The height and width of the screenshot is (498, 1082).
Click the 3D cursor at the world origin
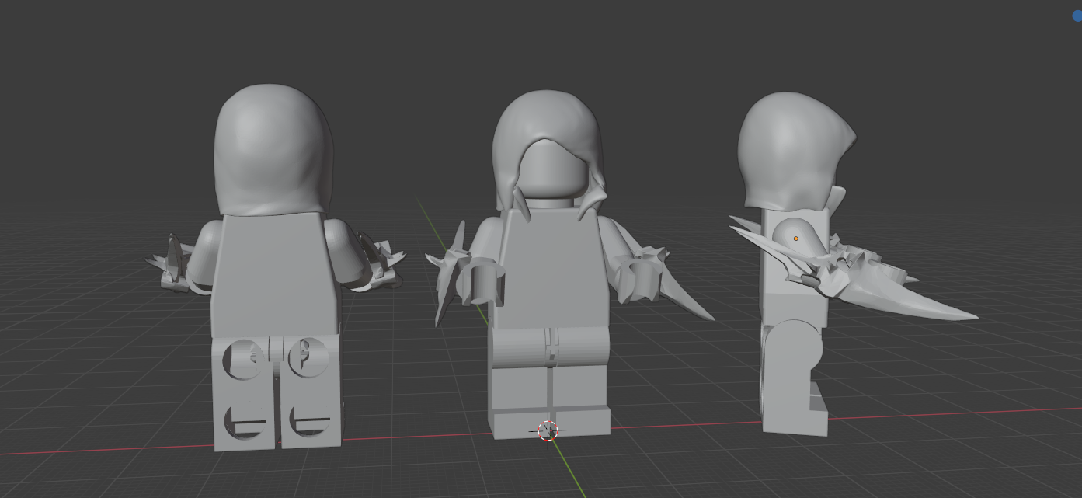548,430
